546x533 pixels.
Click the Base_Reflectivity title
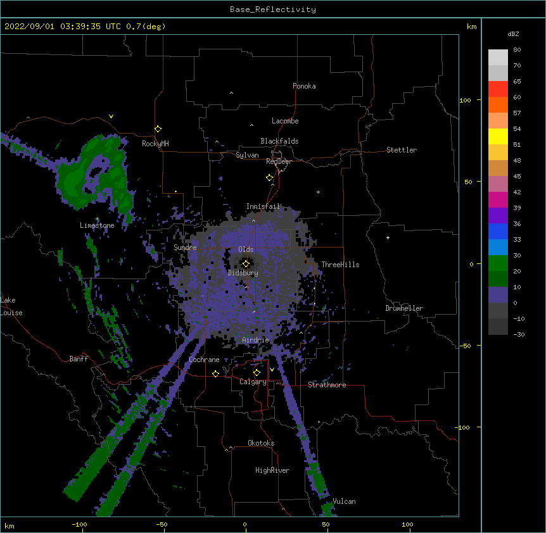tap(273, 9)
